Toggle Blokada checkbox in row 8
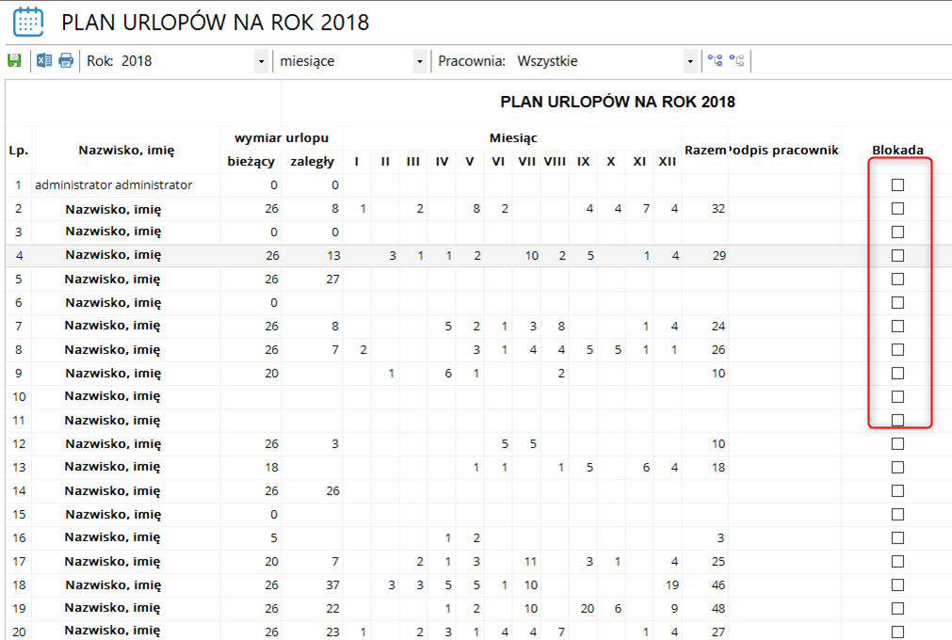952x640 pixels. tap(897, 349)
